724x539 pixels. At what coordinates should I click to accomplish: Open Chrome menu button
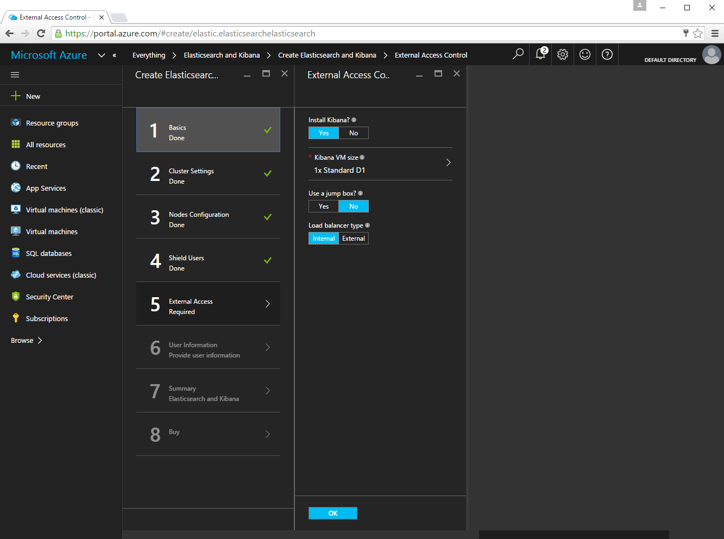tap(715, 33)
